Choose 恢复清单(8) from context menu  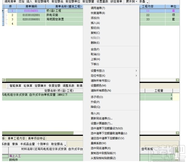[98, 13]
